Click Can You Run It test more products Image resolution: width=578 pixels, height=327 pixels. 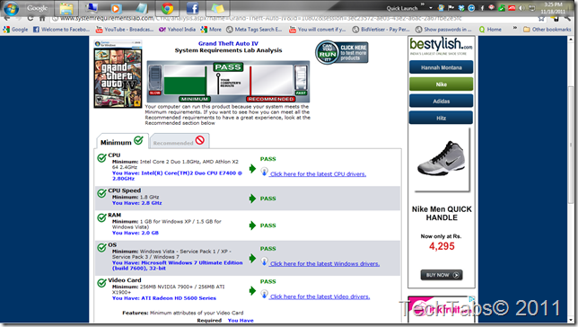click(342, 52)
